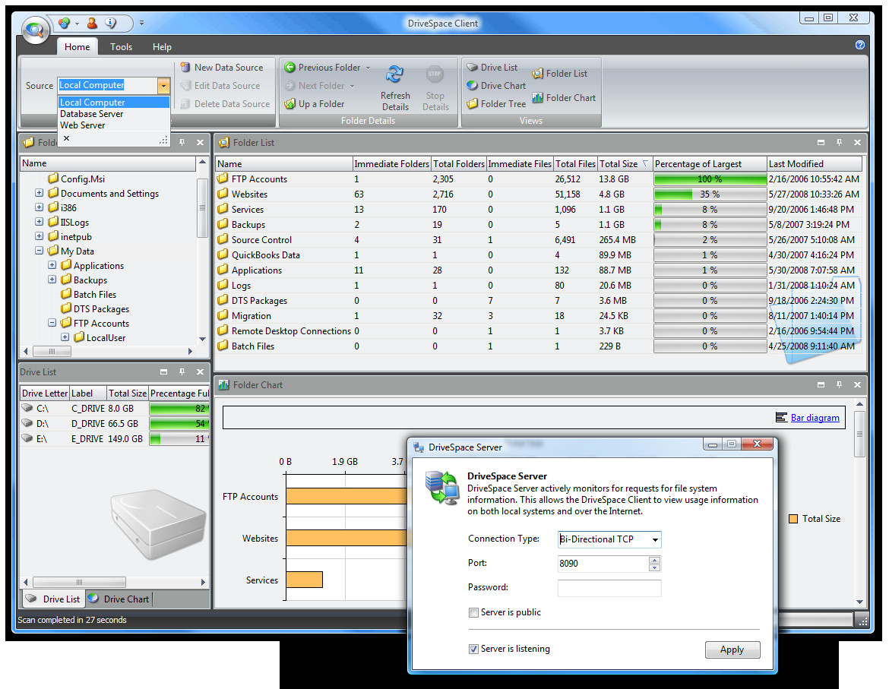Screen dimensions: 889x689
Task: Switch to the Home ribbon tab
Action: tap(77, 47)
